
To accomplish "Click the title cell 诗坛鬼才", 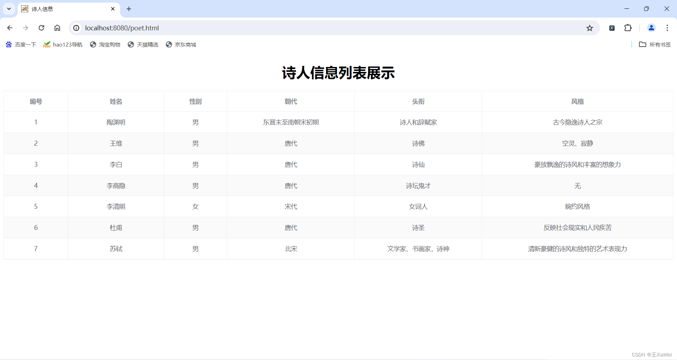I will pyautogui.click(x=418, y=186).
